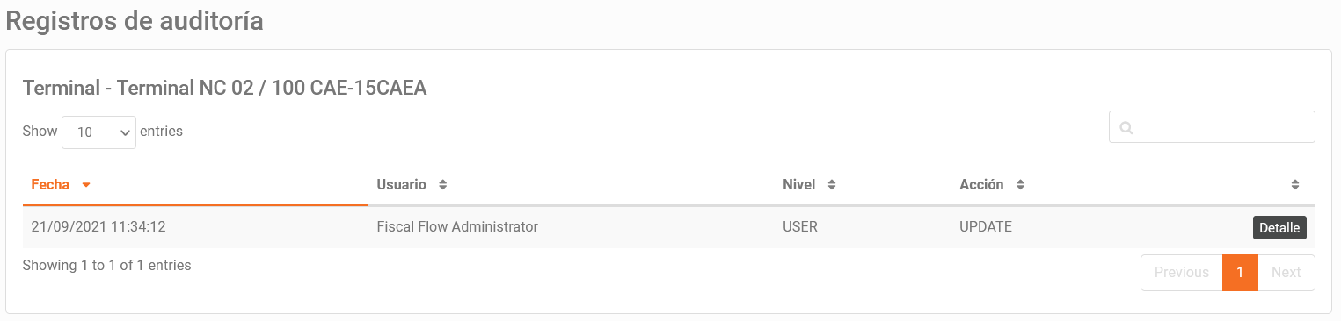Click the orange sort arrow beside Fecha
The image size is (1341, 321).
pos(86,185)
